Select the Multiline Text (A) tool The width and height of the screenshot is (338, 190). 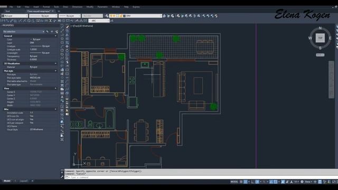tap(62, 97)
